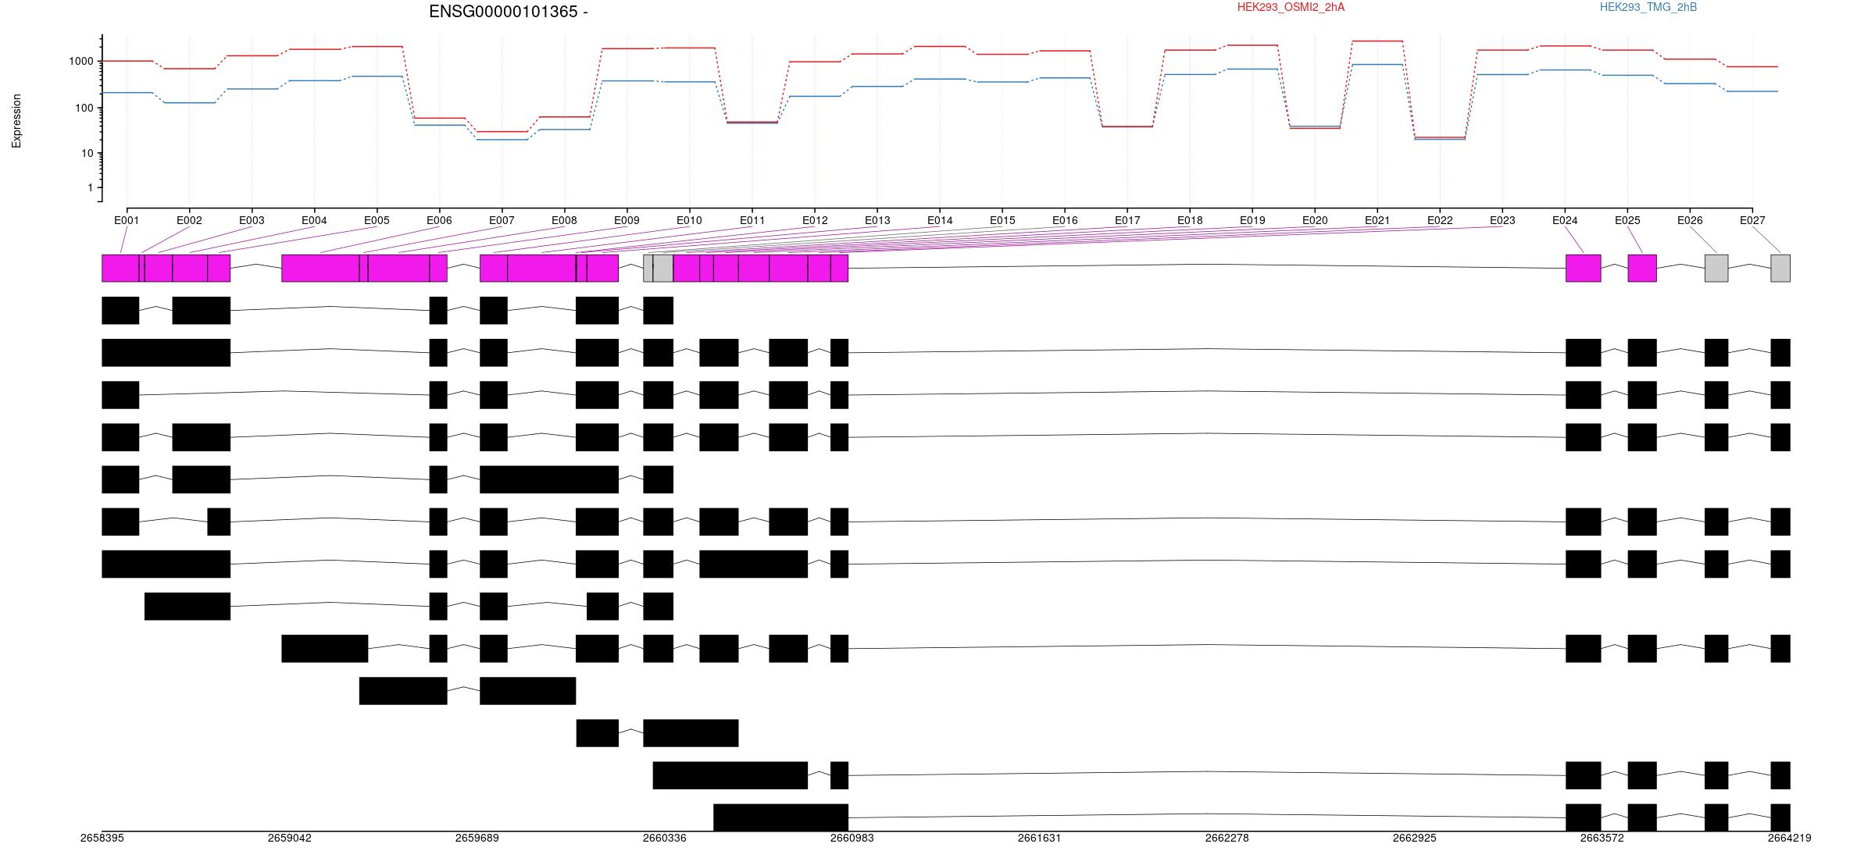Click the magenta exon box linked to E024

(x=1583, y=269)
